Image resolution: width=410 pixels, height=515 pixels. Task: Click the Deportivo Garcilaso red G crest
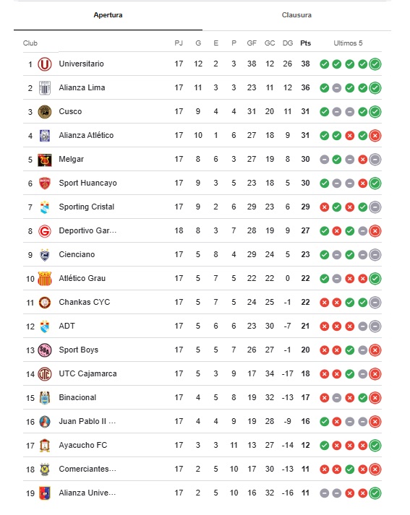[x=45, y=231]
